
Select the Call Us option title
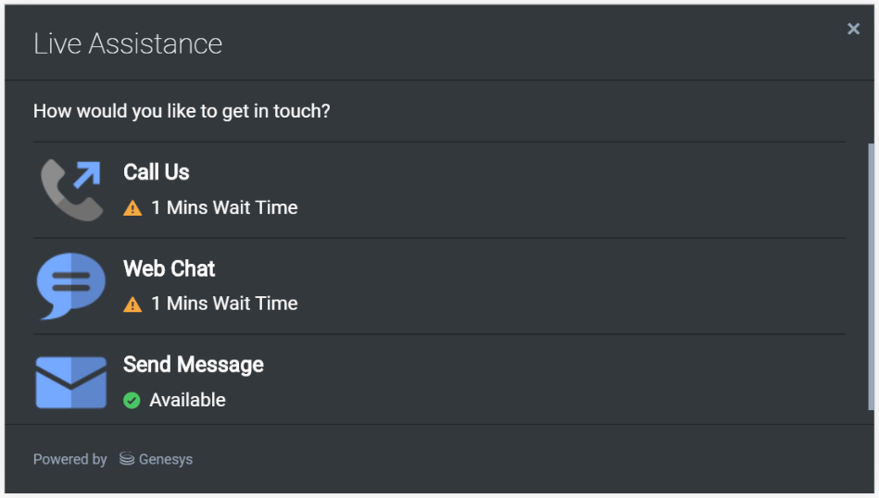(x=157, y=172)
